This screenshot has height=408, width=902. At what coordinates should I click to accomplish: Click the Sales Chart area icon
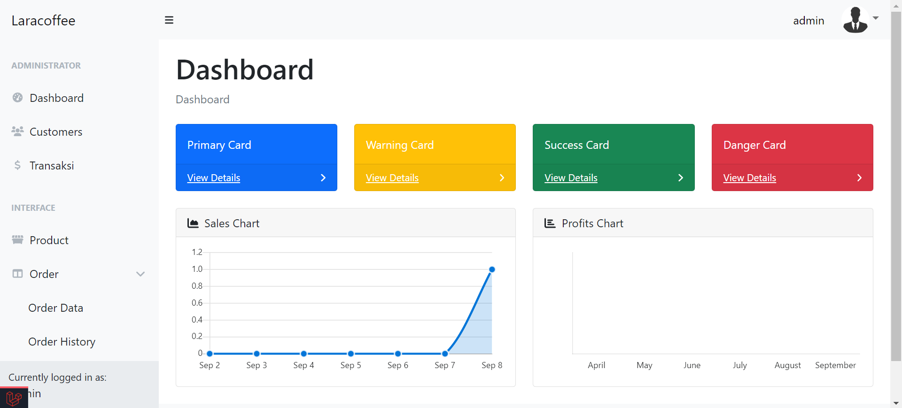point(193,223)
